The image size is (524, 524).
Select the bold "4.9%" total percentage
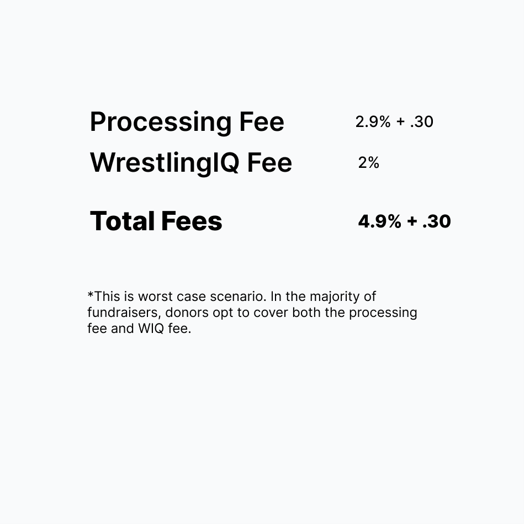click(x=380, y=221)
